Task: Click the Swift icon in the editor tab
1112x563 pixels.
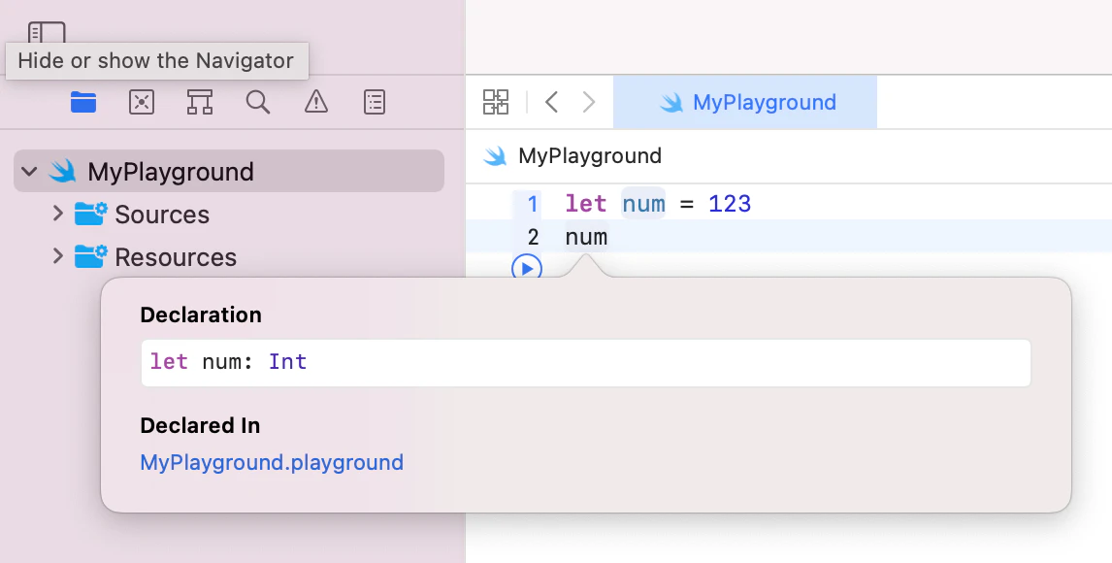Action: pos(670,103)
